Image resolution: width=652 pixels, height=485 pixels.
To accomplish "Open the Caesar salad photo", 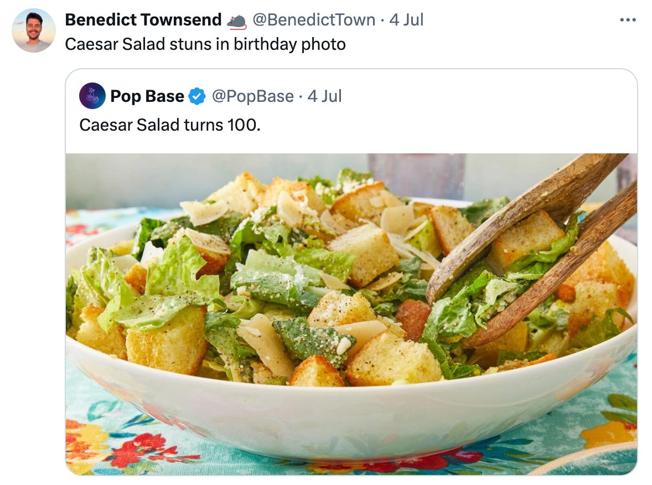I will click(351, 314).
